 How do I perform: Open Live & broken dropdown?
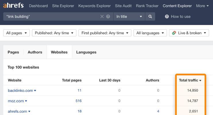tap(189, 33)
